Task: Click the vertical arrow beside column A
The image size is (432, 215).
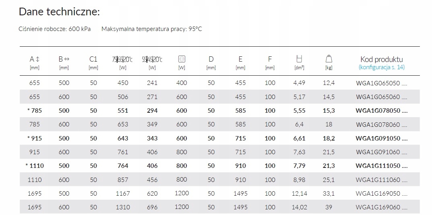Action: 37,60
